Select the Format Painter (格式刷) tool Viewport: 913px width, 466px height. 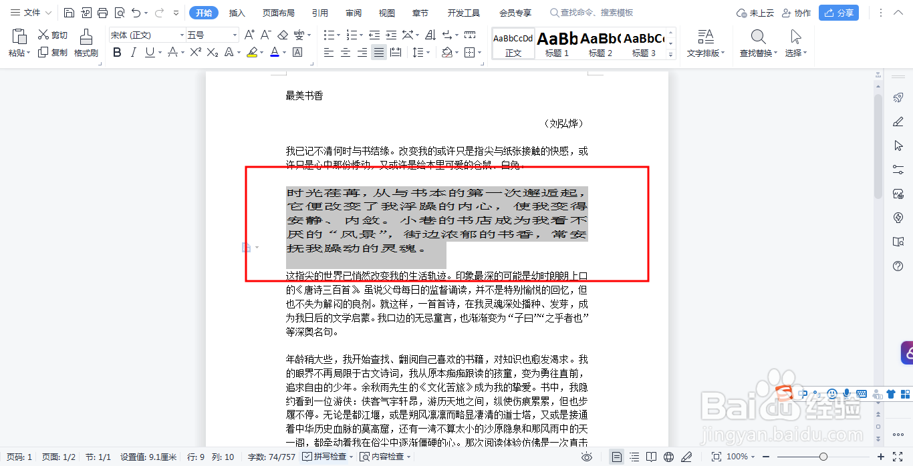[x=86, y=43]
